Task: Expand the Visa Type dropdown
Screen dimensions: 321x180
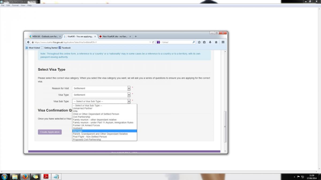Action: click(129, 95)
